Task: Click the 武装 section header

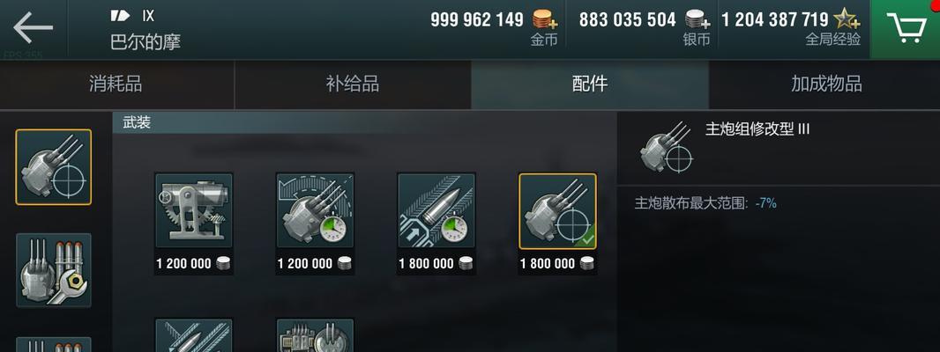Action: (137, 122)
